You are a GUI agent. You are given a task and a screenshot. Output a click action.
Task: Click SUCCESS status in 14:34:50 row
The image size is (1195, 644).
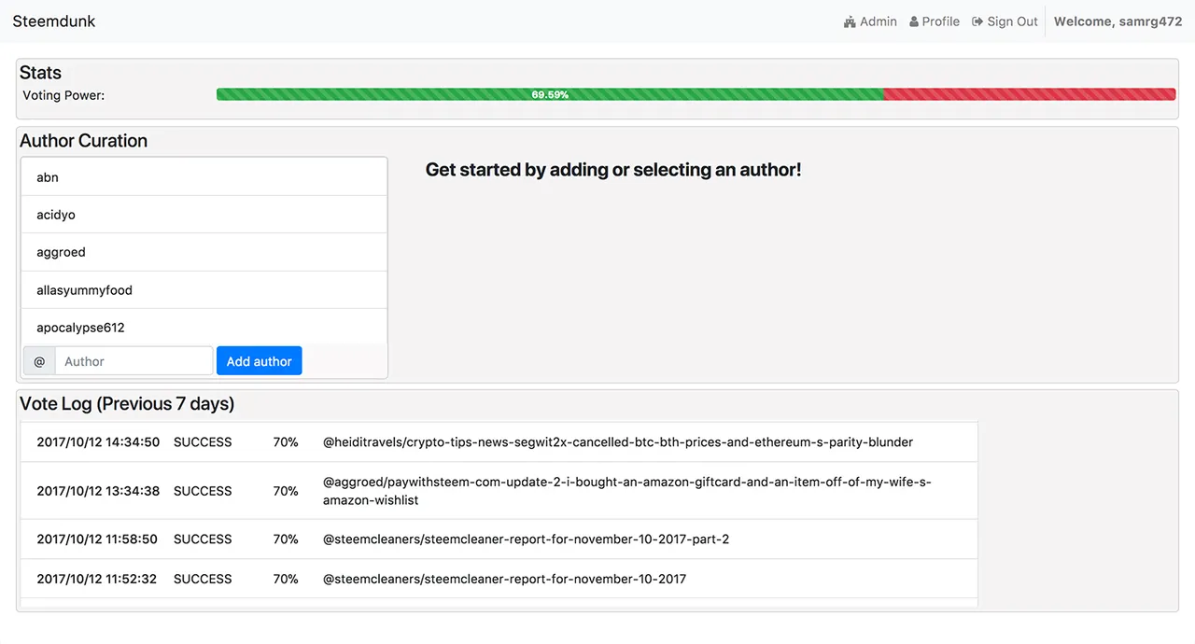(203, 442)
